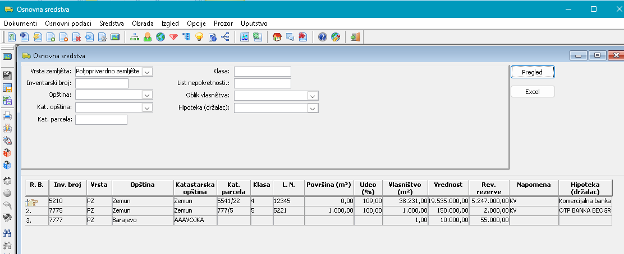
Task: Open the Opština dropdown
Action: (148, 95)
